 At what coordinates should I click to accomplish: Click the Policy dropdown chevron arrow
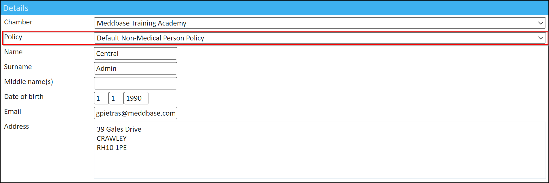tap(540, 38)
